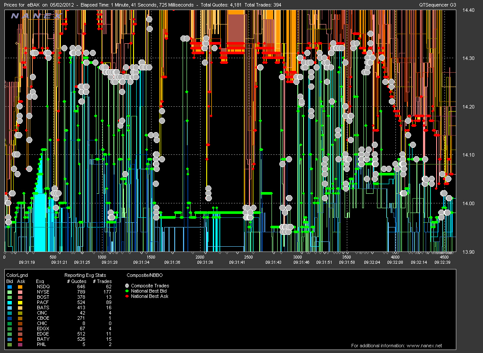This screenshot has width=483, height=353.
Task: Click the EDGE exchange name
Action: [x=43, y=334]
